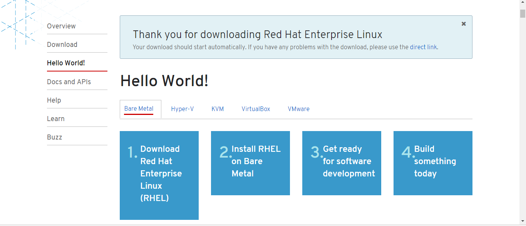Switch to the KVM tab
The width and height of the screenshot is (526, 226).
click(218, 109)
